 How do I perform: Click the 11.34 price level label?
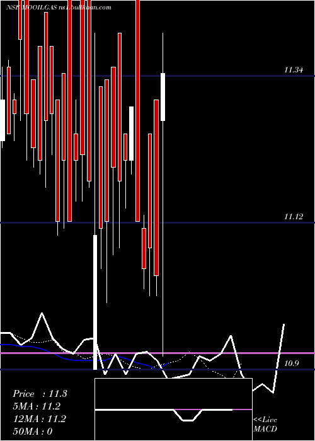(294, 70)
